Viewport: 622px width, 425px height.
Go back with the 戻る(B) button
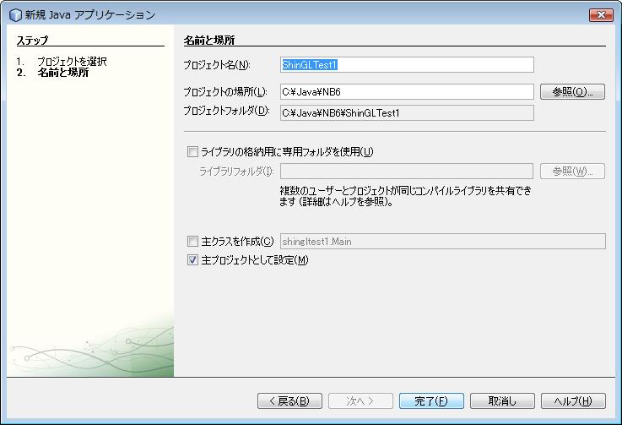[x=289, y=401]
